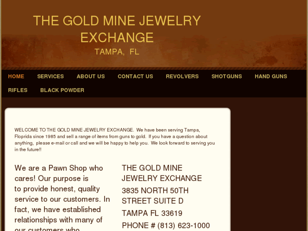The width and height of the screenshot is (308, 231).
Task: Click the Tampa FL 33619 line
Action: point(152,213)
